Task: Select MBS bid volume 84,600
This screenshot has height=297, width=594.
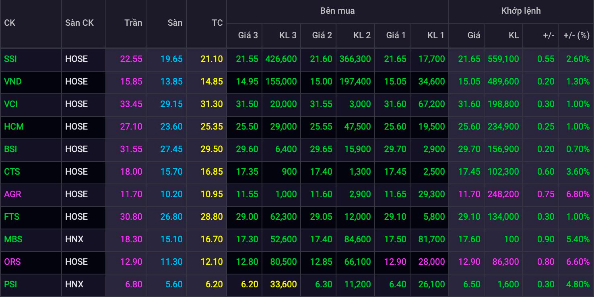Action: 358,239
